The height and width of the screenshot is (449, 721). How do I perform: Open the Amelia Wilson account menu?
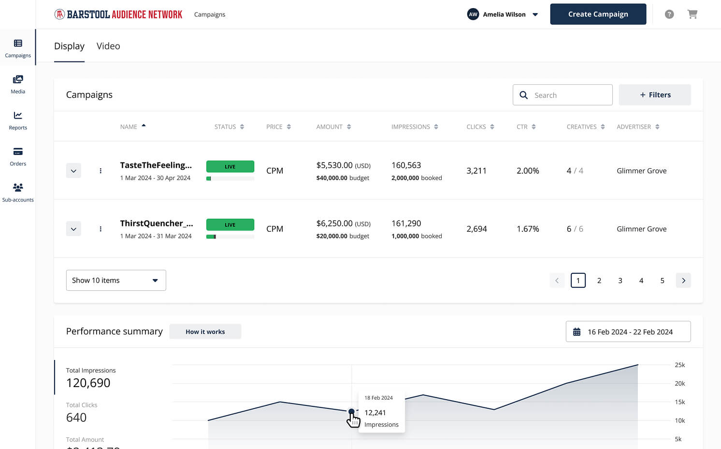point(503,14)
